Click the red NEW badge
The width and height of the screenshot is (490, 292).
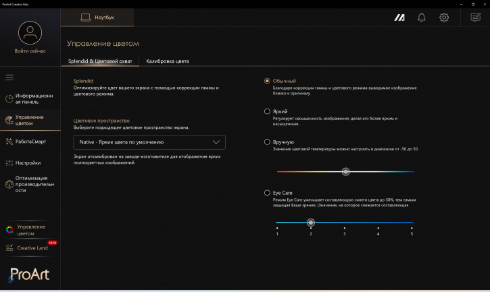click(52, 242)
